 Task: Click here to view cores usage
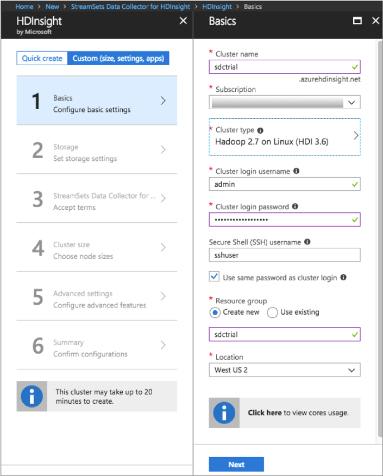coord(265,413)
